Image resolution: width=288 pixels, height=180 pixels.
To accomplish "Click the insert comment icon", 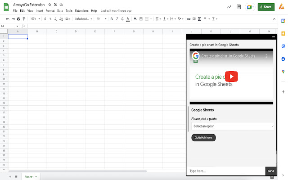I will point(194,19).
